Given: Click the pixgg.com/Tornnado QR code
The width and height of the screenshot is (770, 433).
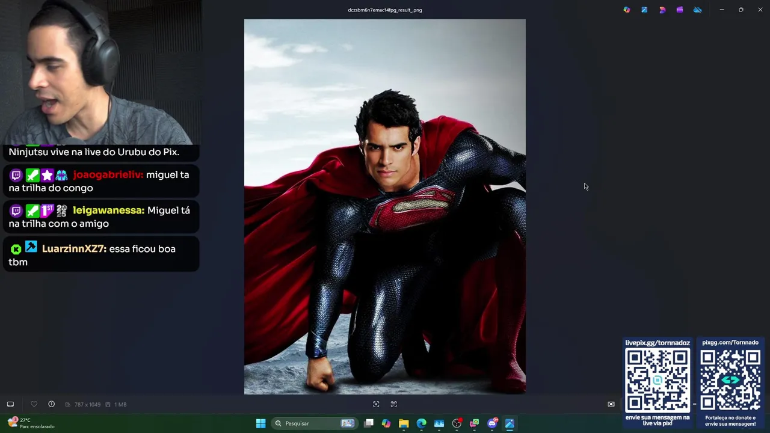Looking at the screenshot, I should 730,380.
